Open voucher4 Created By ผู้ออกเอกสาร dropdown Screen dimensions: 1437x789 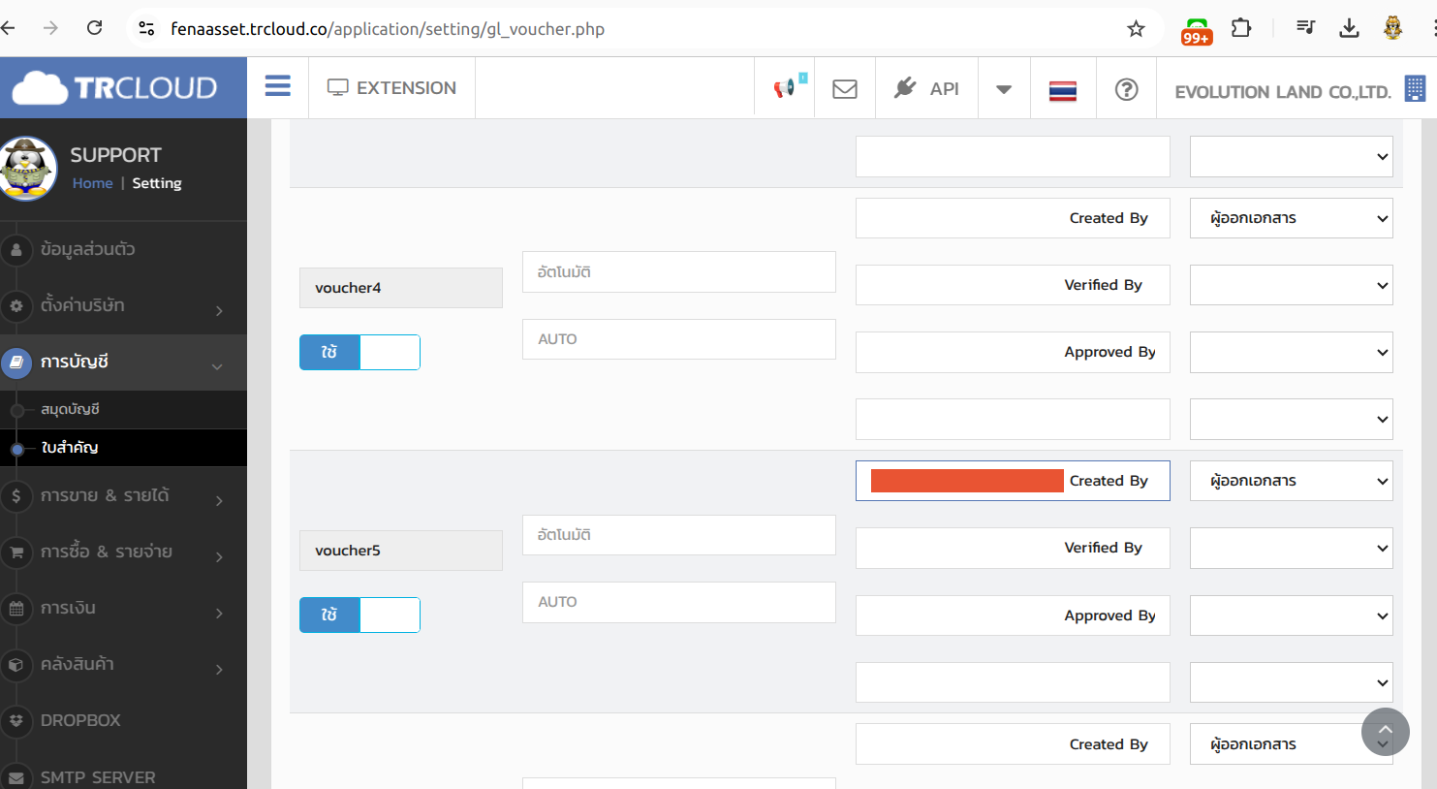(1292, 218)
